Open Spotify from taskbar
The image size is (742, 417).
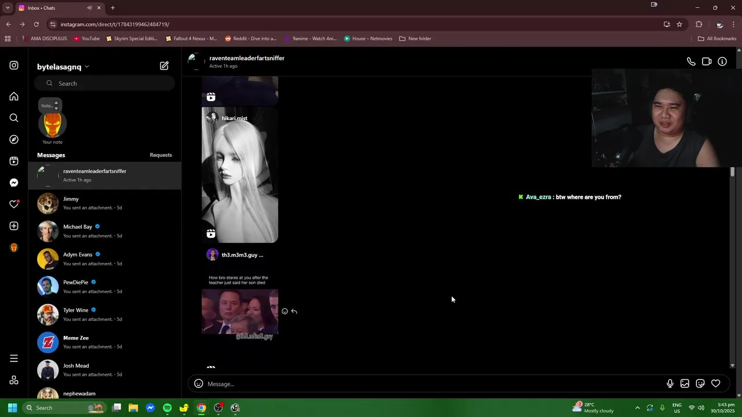point(167,408)
